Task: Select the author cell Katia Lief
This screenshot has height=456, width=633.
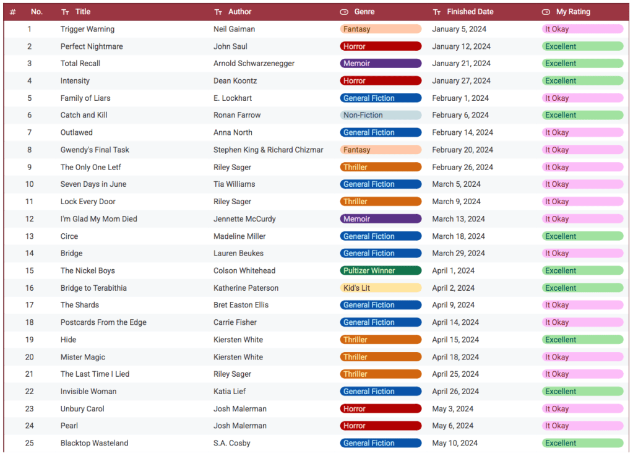Action: 230,392
